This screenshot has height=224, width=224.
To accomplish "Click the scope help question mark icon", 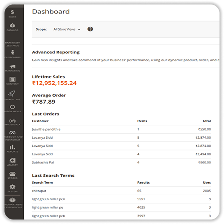I will [x=90, y=29].
